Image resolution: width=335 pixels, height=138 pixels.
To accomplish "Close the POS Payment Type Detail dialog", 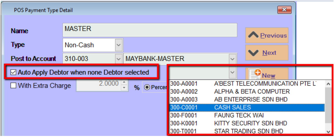I will click(284, 10).
